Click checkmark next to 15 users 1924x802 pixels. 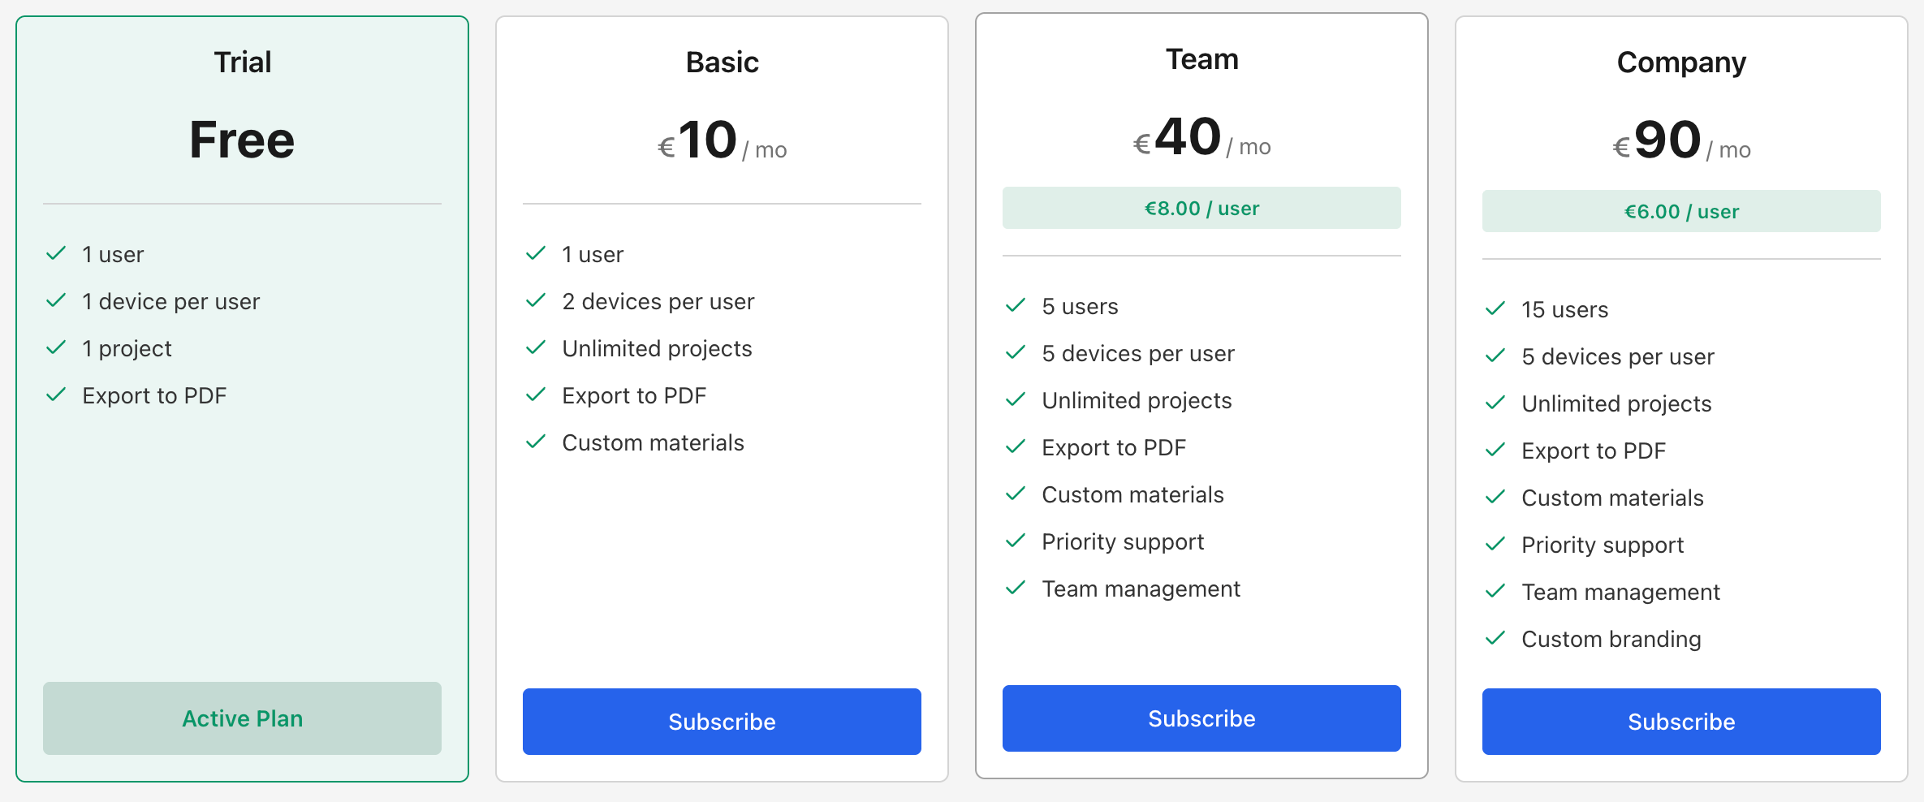pyautogui.click(x=1495, y=308)
